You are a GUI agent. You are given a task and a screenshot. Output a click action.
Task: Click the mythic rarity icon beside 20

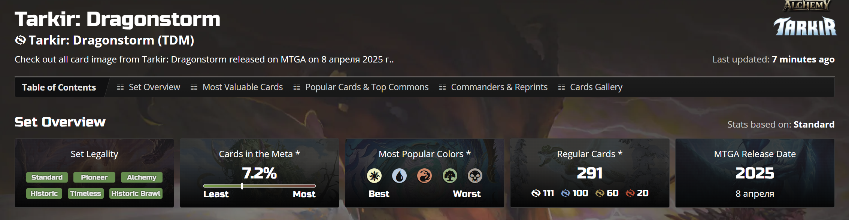(630, 193)
